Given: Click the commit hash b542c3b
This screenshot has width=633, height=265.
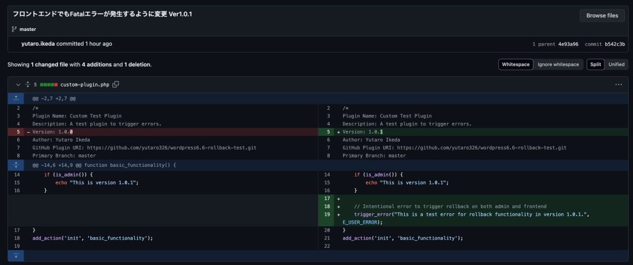Looking at the screenshot, I should [x=614, y=44].
